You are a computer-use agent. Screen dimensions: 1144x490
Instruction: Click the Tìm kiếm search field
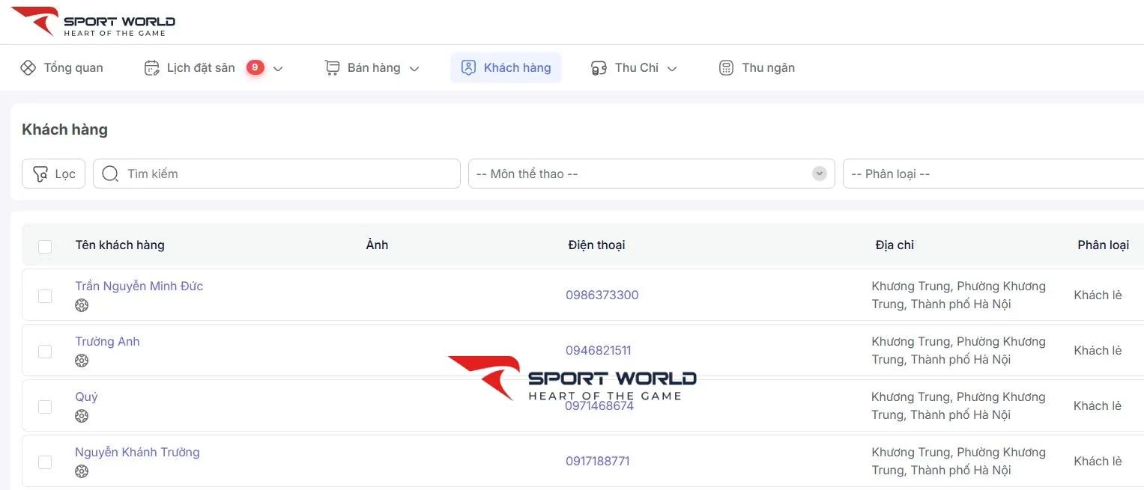(x=288, y=174)
